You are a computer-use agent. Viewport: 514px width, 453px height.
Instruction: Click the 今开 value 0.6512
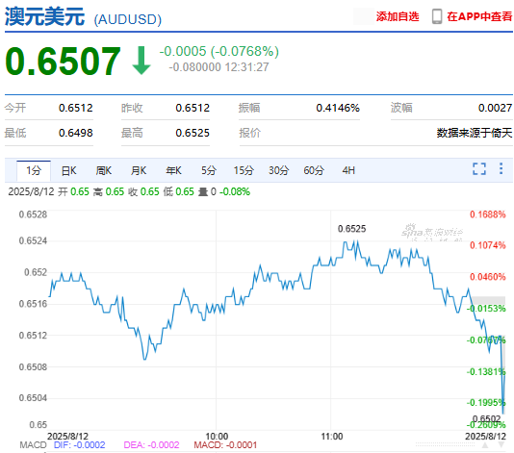[76, 108]
